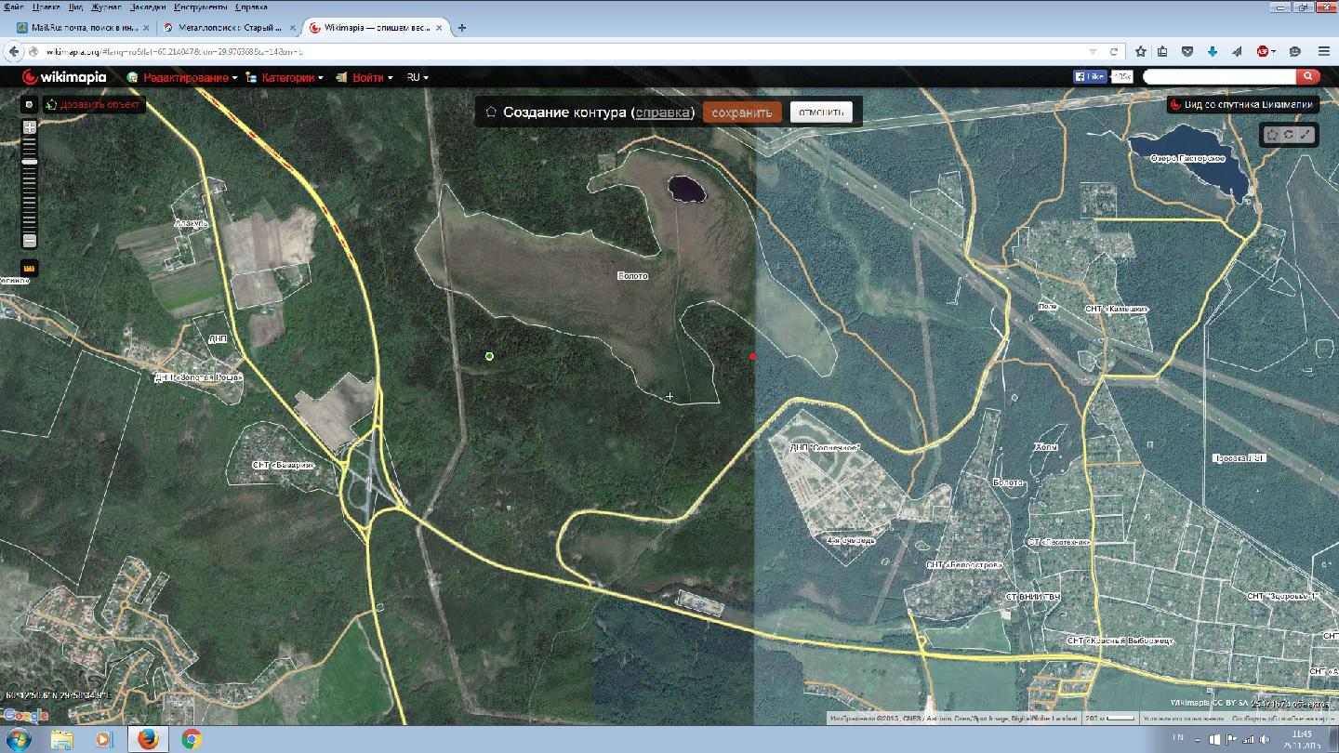The height and width of the screenshot is (753, 1339).
Task: Click the Wikimapia logo
Action: coord(64,77)
